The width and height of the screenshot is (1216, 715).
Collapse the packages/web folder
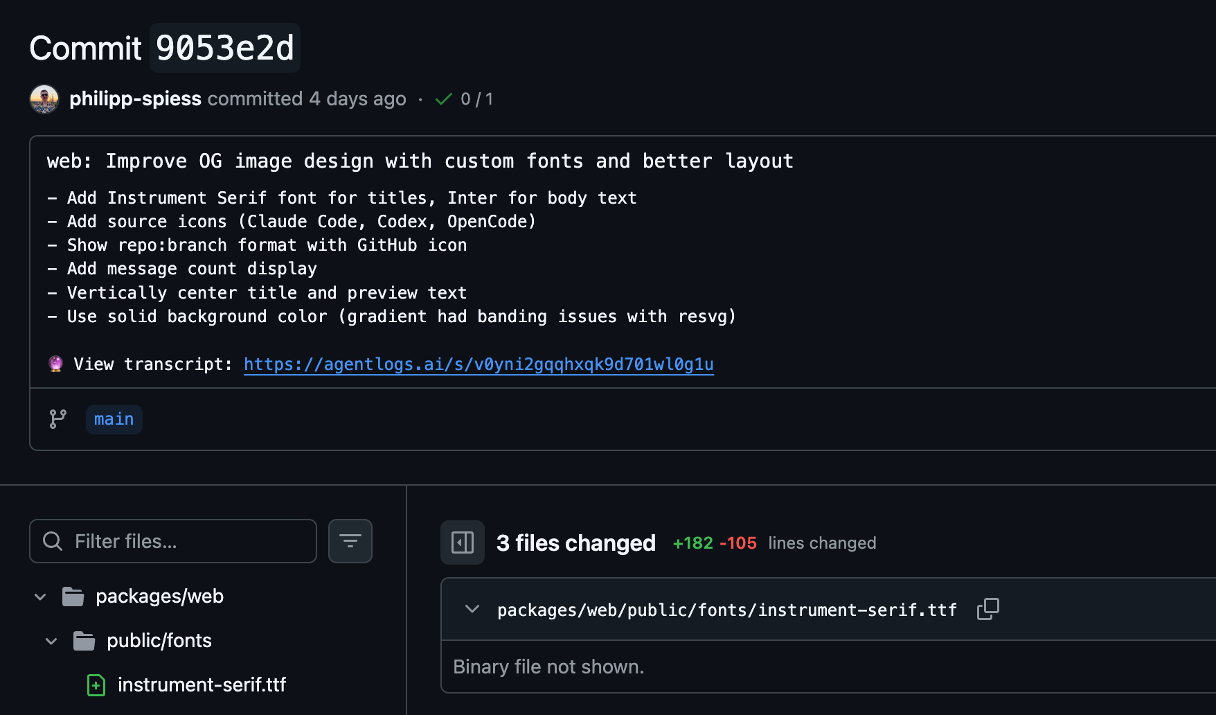tap(39, 596)
